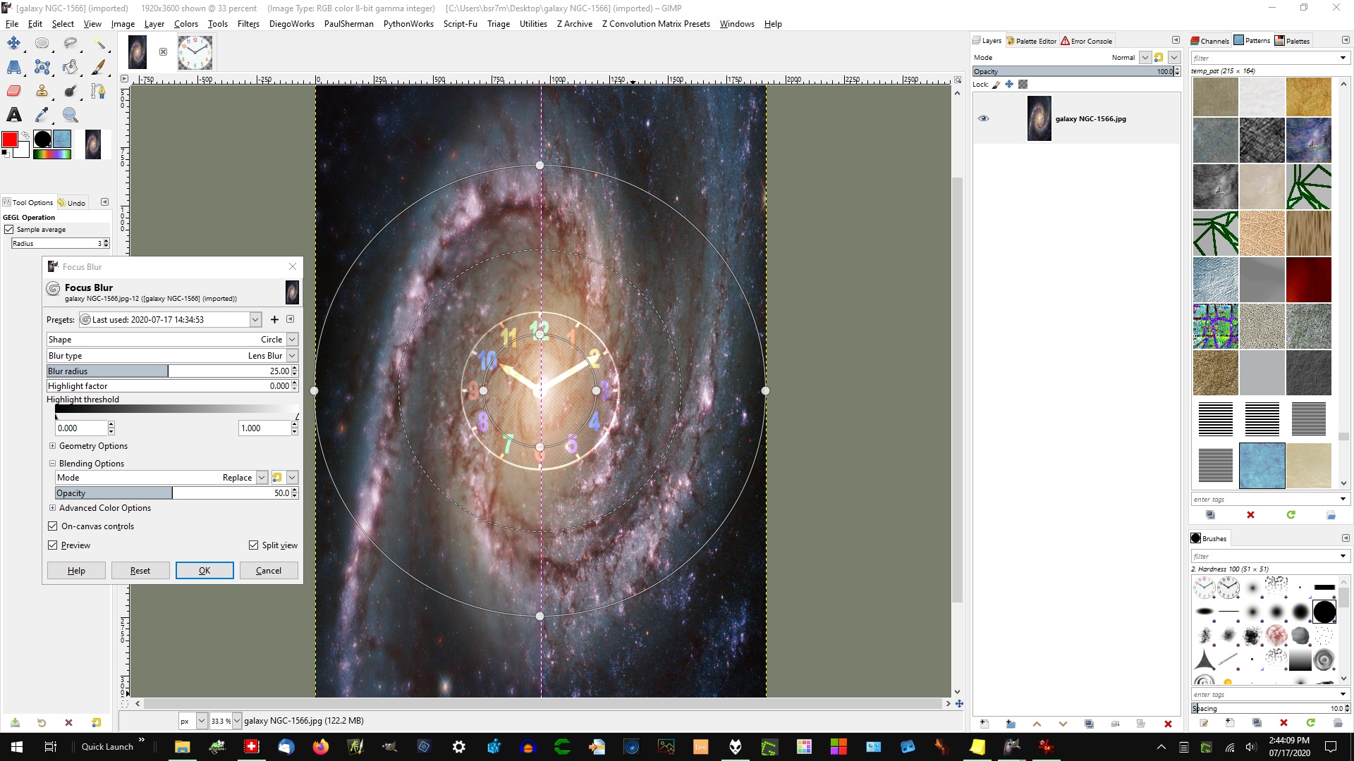Click the OK button in Focus Blur

(x=205, y=570)
